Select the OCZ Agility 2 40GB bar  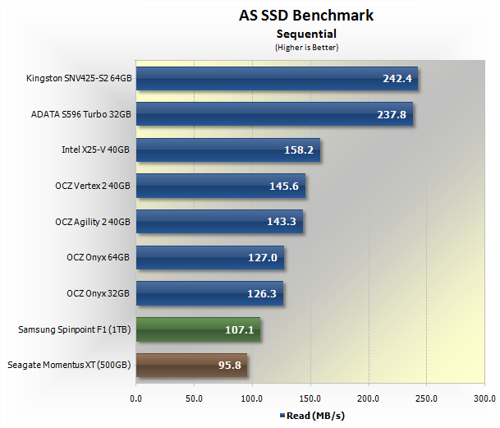220,222
